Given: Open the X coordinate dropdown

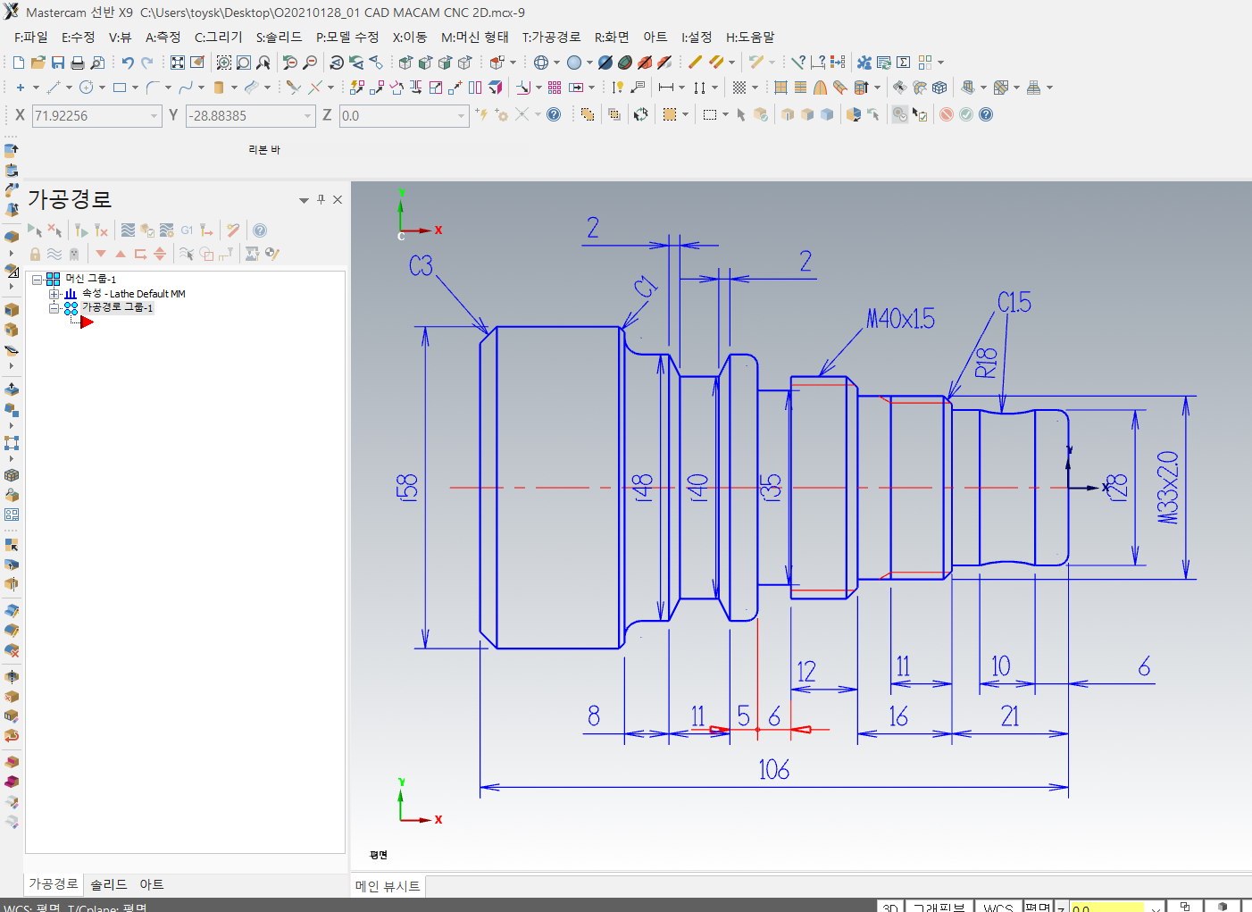Looking at the screenshot, I should 154,116.
